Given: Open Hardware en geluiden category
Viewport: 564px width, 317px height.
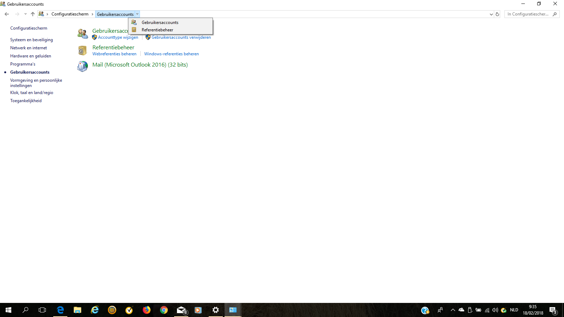Looking at the screenshot, I should tap(31, 56).
